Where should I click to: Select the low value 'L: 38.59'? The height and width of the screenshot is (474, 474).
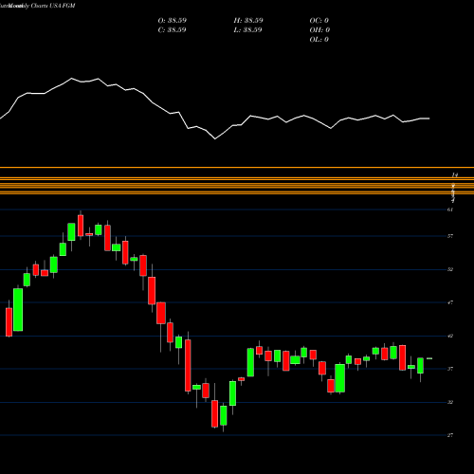coord(248,30)
